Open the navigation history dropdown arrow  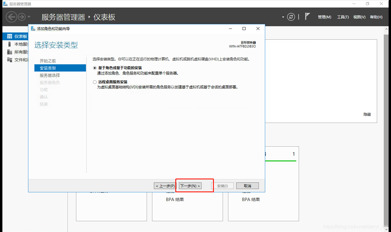click(x=29, y=17)
